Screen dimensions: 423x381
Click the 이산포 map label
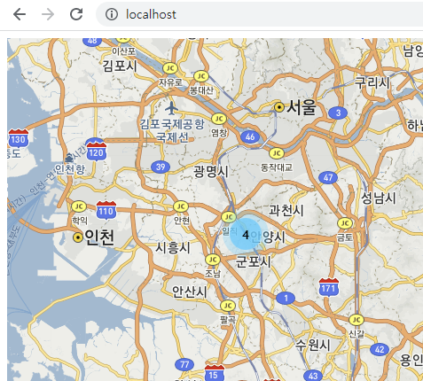tap(124, 51)
